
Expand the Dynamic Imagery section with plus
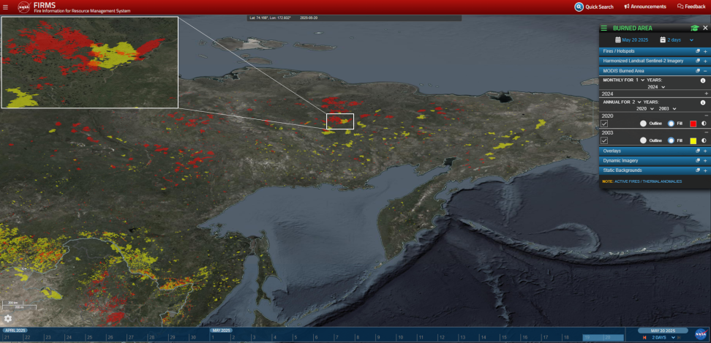[x=705, y=161]
